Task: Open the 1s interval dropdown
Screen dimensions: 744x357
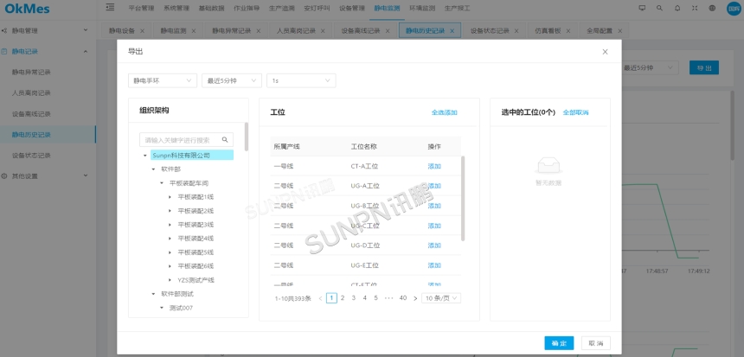Action: [301, 80]
